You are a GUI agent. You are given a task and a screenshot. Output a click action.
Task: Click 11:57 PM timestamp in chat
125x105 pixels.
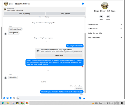(43, 82)
